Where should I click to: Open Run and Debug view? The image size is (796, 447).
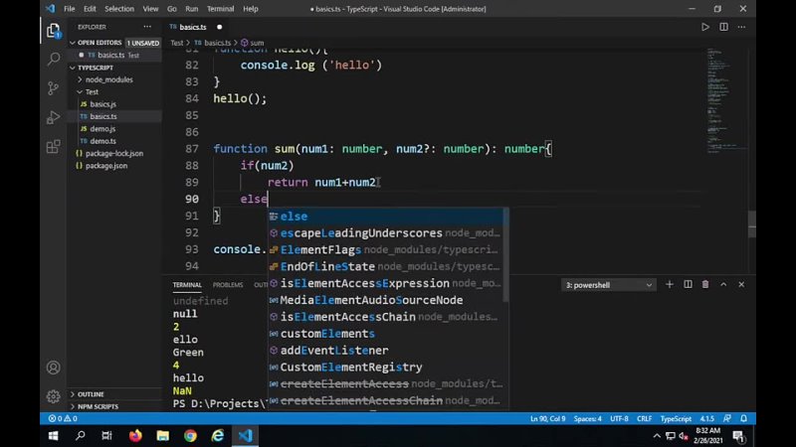pyautogui.click(x=54, y=117)
